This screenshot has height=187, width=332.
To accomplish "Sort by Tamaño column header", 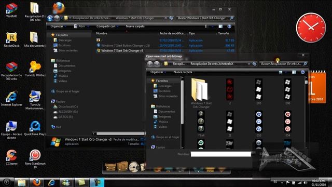I will [x=224, y=33].
